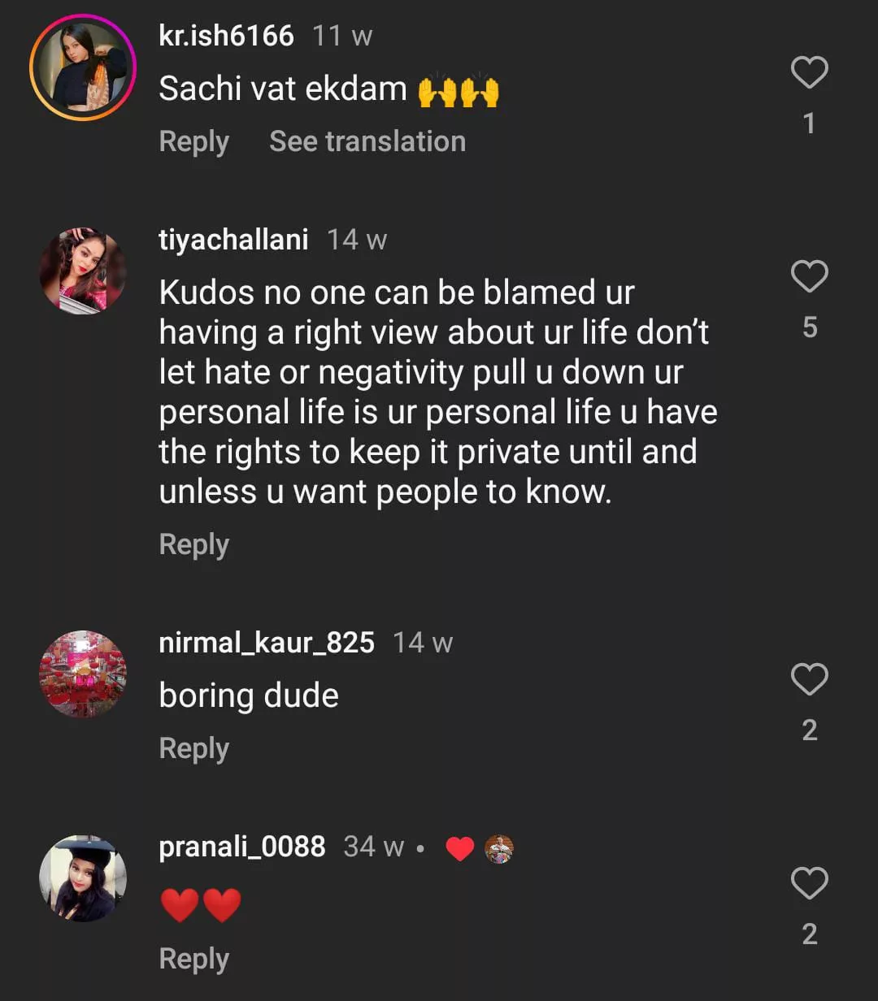The height and width of the screenshot is (1001, 878).
Task: Open kr.ish6166's profile picture with story ring
Action: click(82, 67)
